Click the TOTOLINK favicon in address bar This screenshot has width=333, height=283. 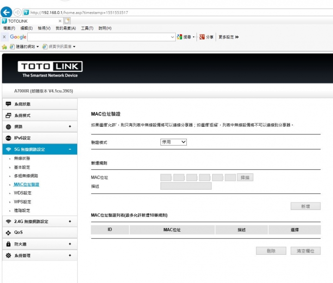point(26,12)
